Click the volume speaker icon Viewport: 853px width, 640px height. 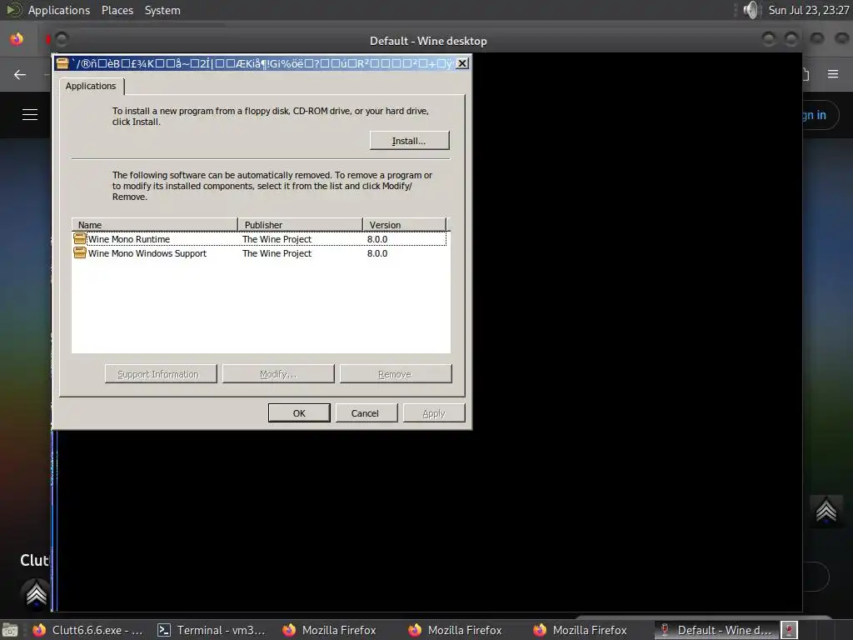tap(751, 10)
